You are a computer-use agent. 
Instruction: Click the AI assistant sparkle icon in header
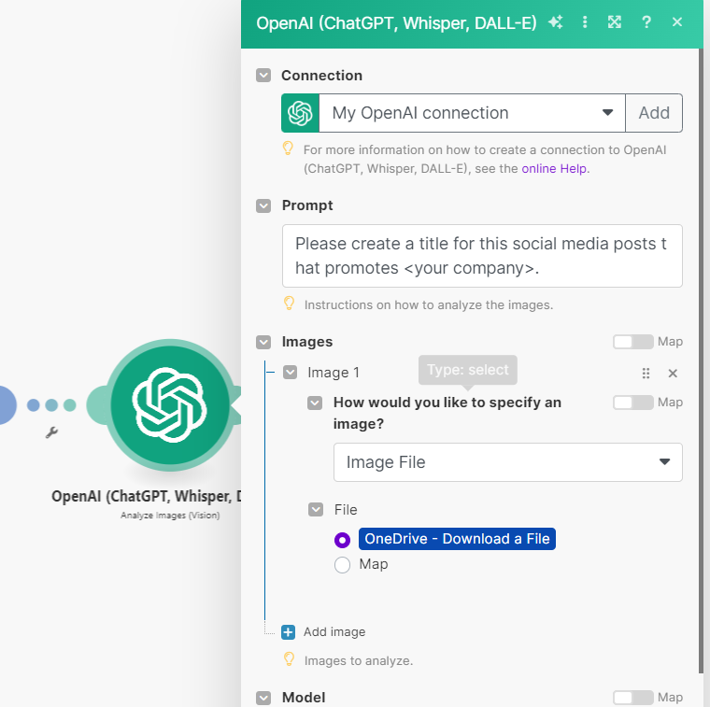point(556,21)
